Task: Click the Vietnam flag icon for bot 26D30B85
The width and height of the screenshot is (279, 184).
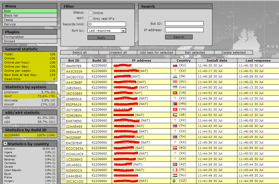Action: 175,93
